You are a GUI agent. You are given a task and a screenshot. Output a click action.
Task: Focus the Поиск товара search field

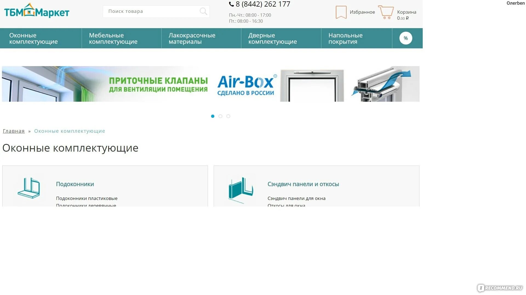click(x=156, y=11)
